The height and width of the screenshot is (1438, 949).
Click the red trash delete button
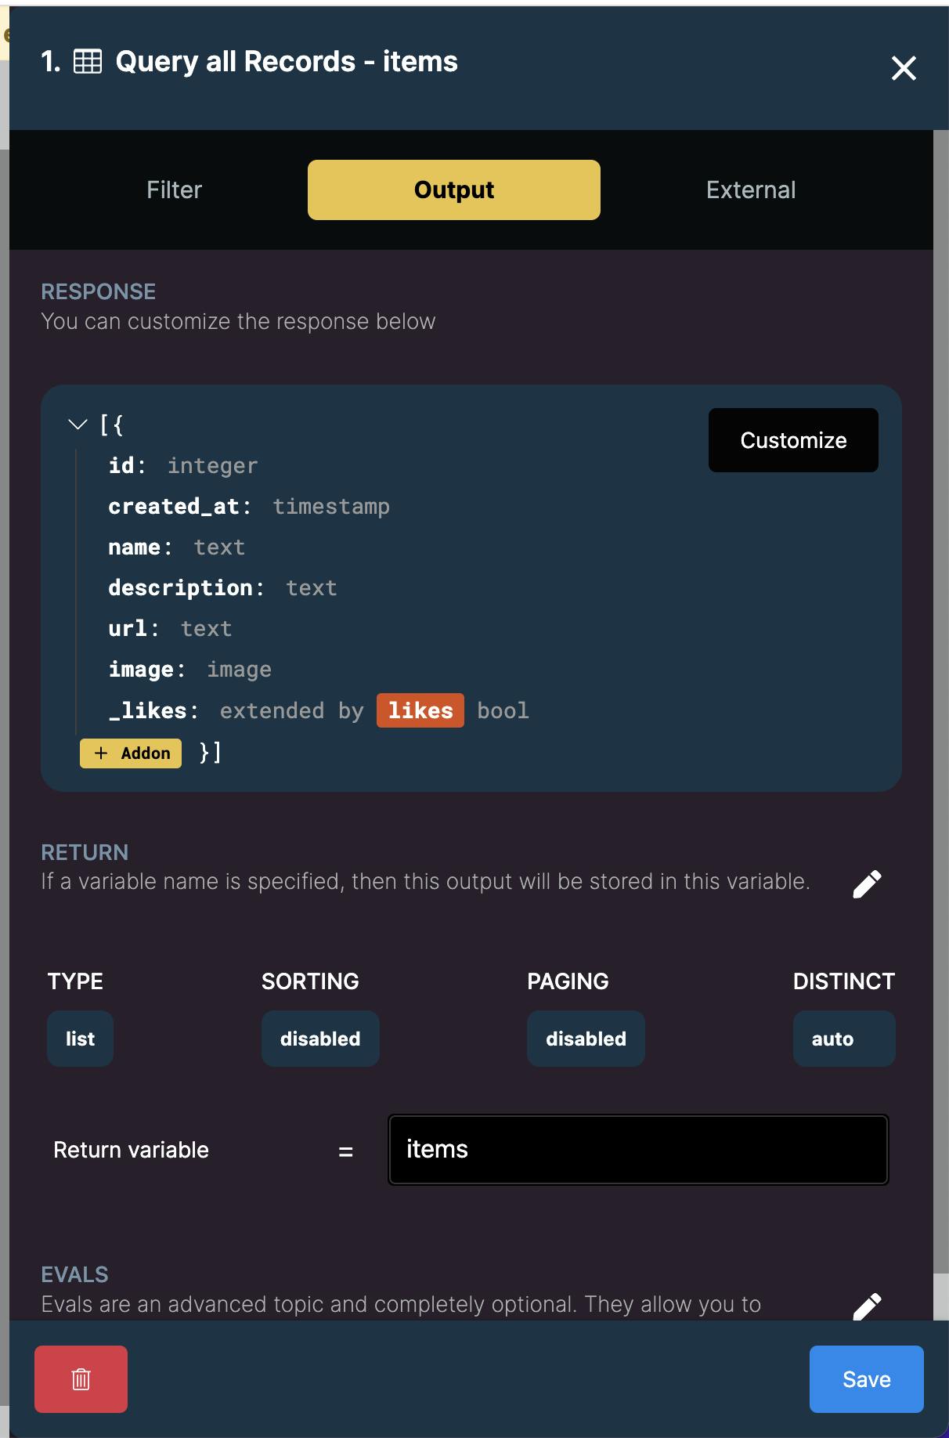[81, 1378]
